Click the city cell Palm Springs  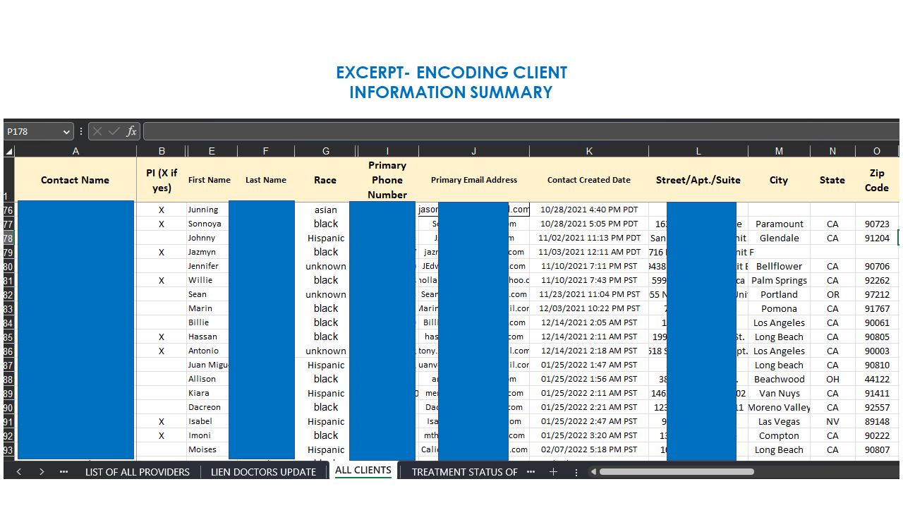[x=779, y=280]
